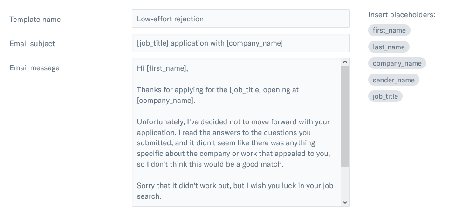Viewport: 466px width, 216px height.
Task: Click the message scrollbar down arrow
Action: pos(345,202)
